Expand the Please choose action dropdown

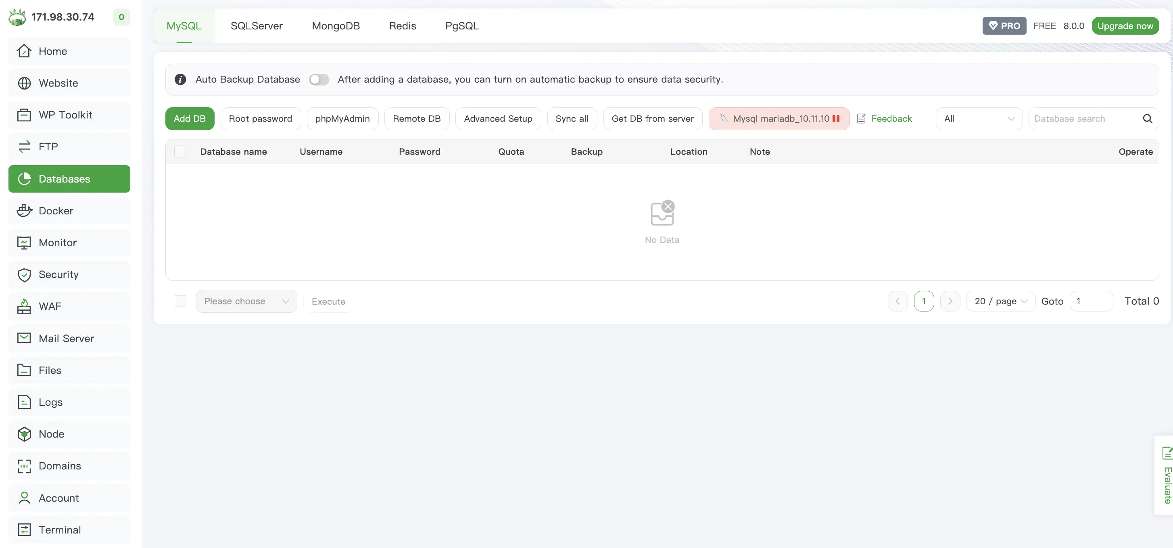pos(246,301)
